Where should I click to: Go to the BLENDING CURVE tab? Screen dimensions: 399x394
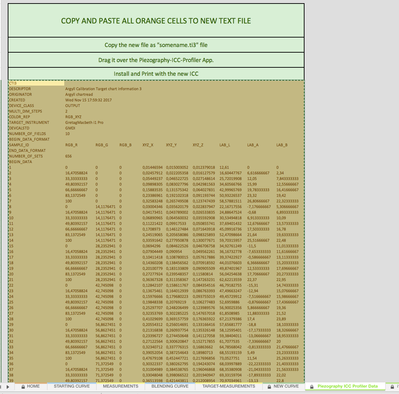170,386
